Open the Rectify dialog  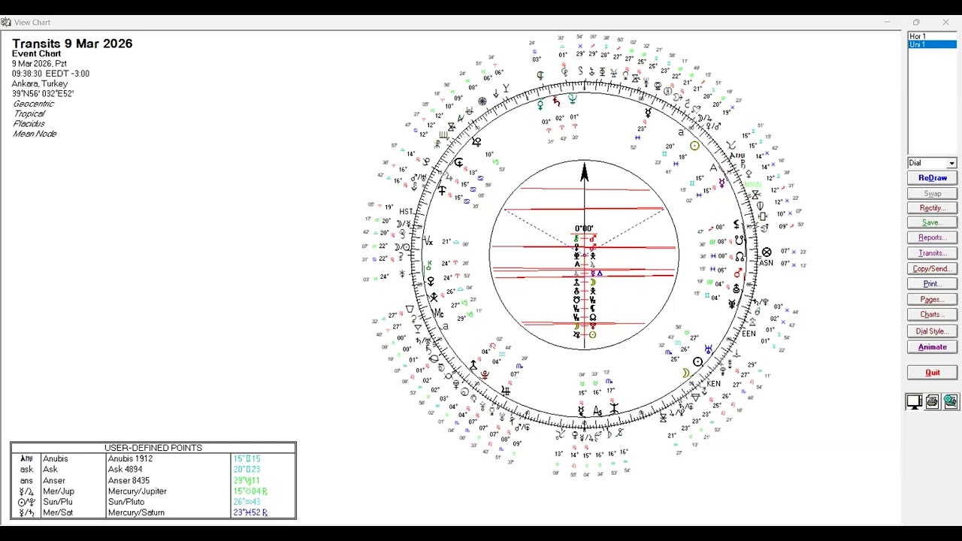pos(932,208)
